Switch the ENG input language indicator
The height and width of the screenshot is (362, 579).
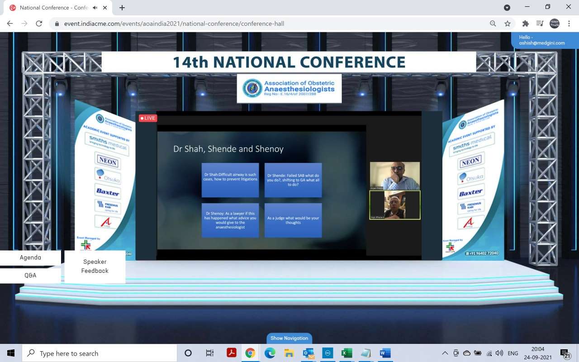coord(513,353)
